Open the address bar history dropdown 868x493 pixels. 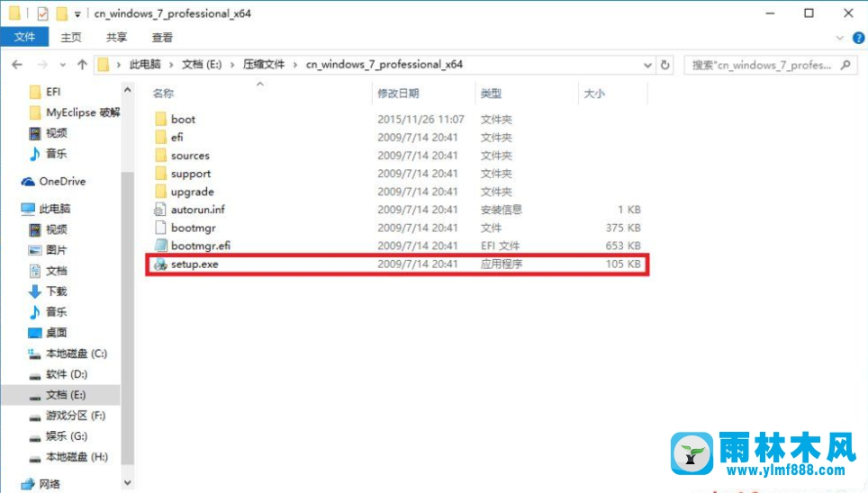pyautogui.click(x=647, y=65)
